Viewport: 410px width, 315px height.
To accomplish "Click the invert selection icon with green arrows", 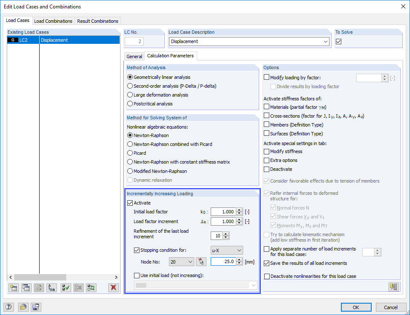I will tap(91, 288).
